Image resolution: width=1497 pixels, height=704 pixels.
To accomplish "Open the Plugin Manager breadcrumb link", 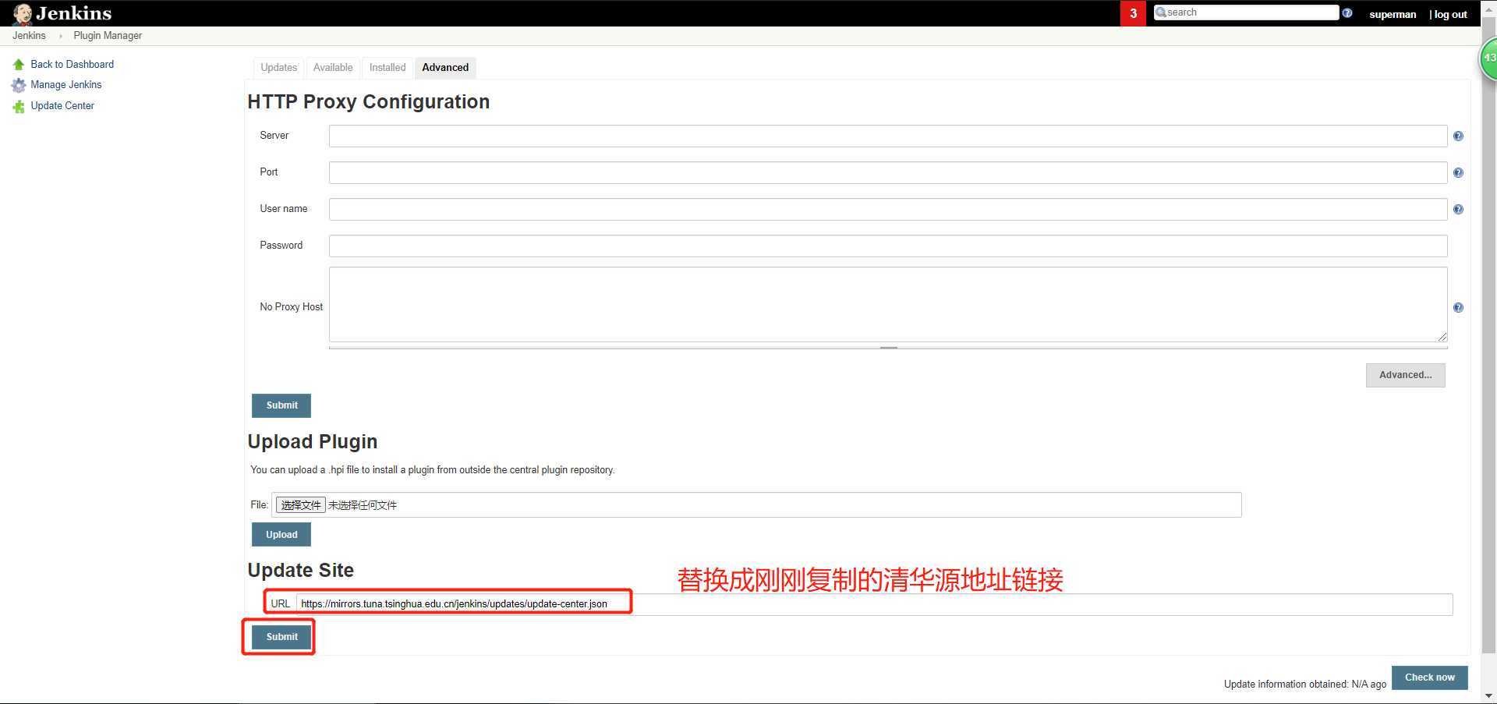I will (x=108, y=36).
